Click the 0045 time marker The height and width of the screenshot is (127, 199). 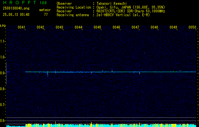[97, 27]
